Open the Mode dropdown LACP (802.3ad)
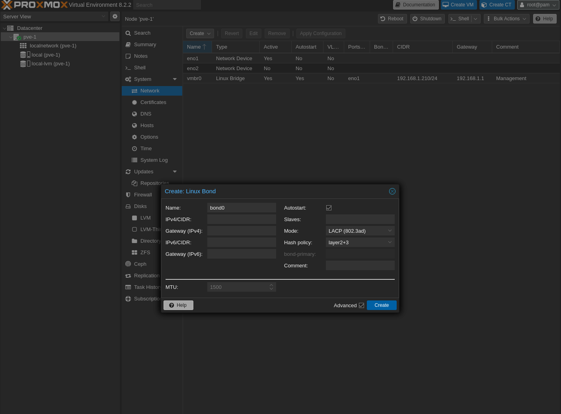The image size is (561, 414). [x=360, y=231]
